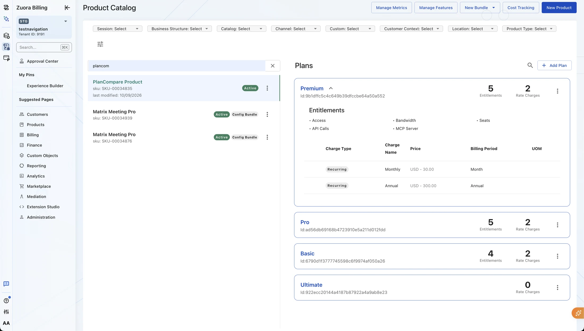This screenshot has width=584, height=331.
Task: Collapse the Premium plan chevron
Action: pos(331,88)
